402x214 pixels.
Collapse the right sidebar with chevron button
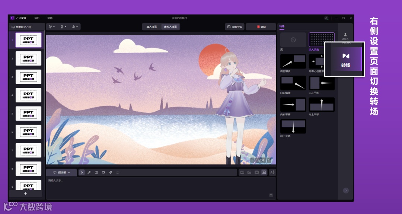345,191
